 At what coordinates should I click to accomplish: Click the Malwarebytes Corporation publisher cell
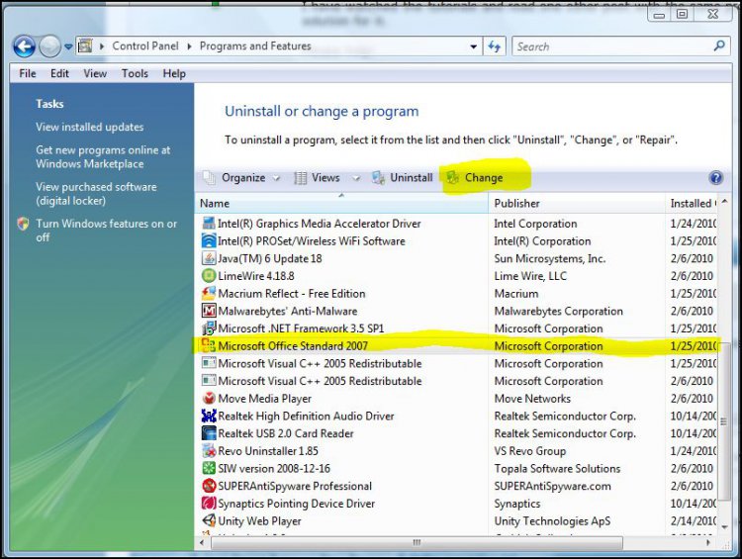pos(558,311)
